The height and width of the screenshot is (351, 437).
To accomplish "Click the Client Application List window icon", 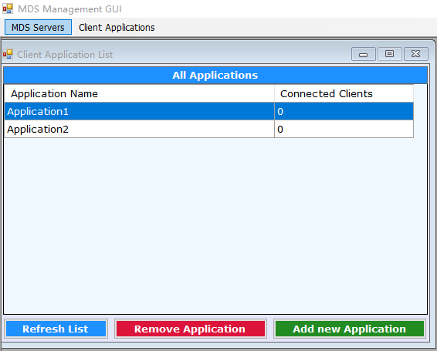I will point(8,54).
